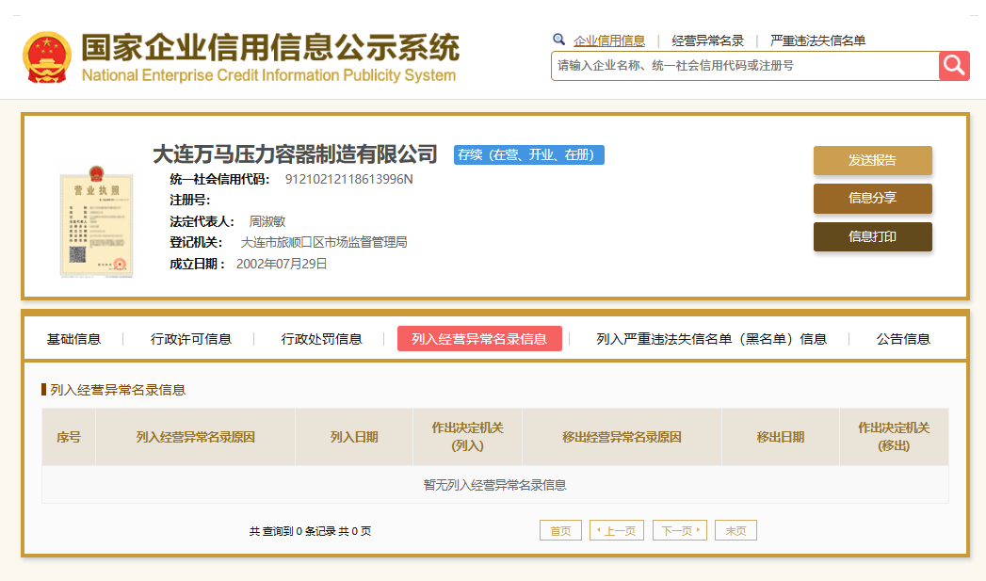The width and height of the screenshot is (986, 581).
Task: Click the 末页 pagination button
Action: (735, 531)
